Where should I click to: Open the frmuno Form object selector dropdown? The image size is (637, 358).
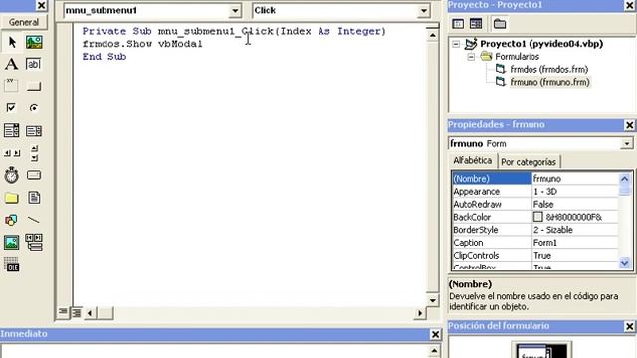click(626, 143)
